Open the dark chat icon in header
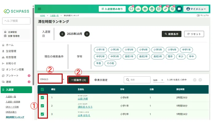 [179, 9]
